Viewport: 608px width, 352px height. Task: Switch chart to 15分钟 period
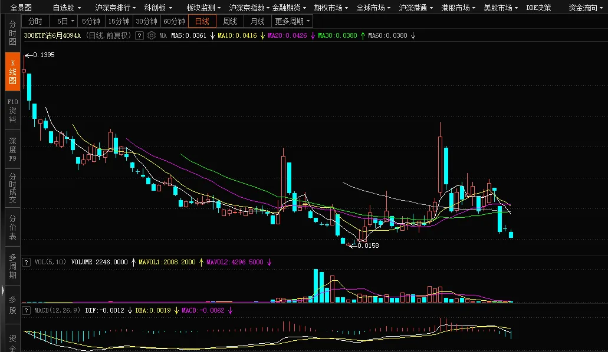119,21
